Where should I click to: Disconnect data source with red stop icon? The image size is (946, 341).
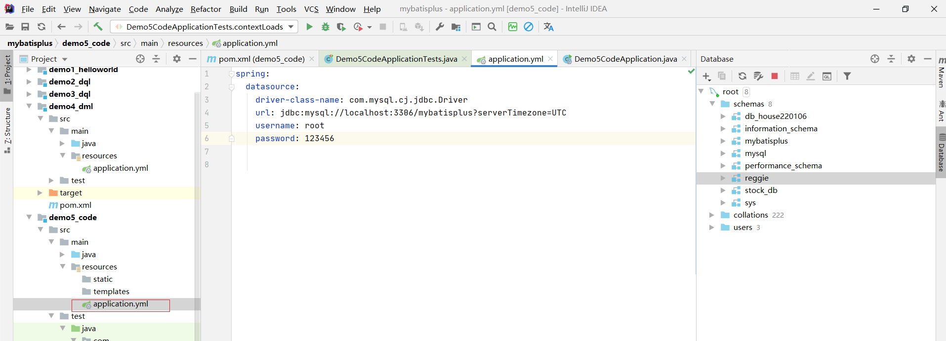775,76
